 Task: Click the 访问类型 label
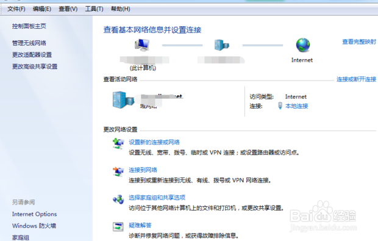coord(262,97)
